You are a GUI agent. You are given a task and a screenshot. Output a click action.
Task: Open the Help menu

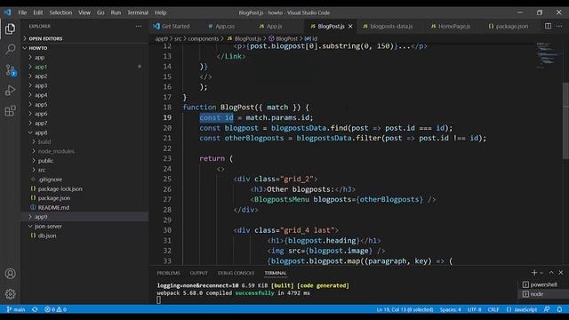(160, 12)
